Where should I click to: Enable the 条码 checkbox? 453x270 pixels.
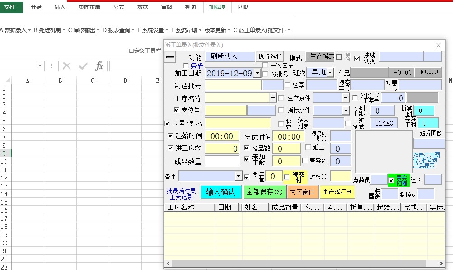point(186,65)
